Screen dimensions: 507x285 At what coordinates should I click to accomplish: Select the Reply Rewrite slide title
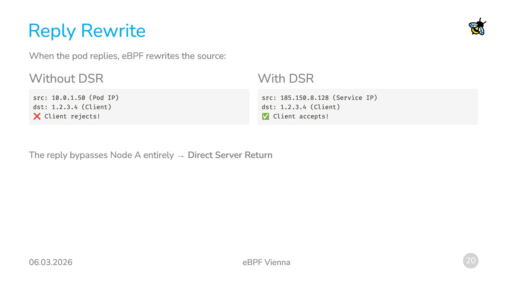click(x=87, y=31)
